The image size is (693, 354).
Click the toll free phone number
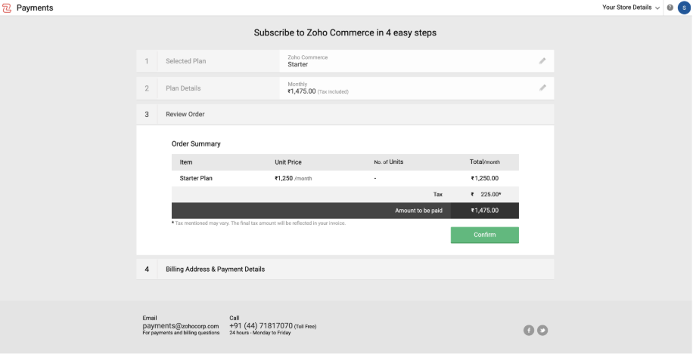(260, 326)
